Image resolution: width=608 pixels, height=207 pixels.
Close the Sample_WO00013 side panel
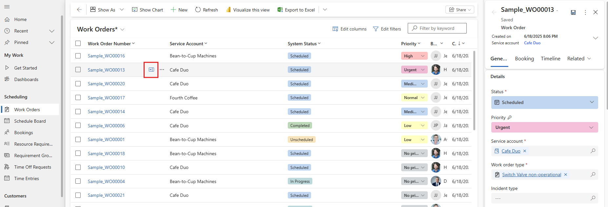[596, 12]
